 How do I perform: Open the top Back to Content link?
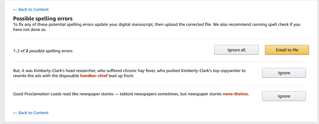[x=31, y=10]
